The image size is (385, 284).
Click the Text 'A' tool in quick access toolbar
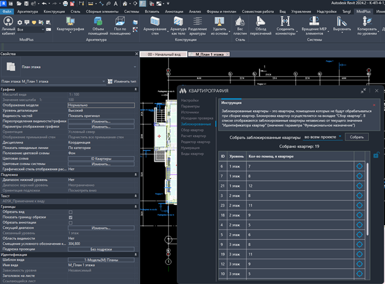pyautogui.click(x=116, y=4)
